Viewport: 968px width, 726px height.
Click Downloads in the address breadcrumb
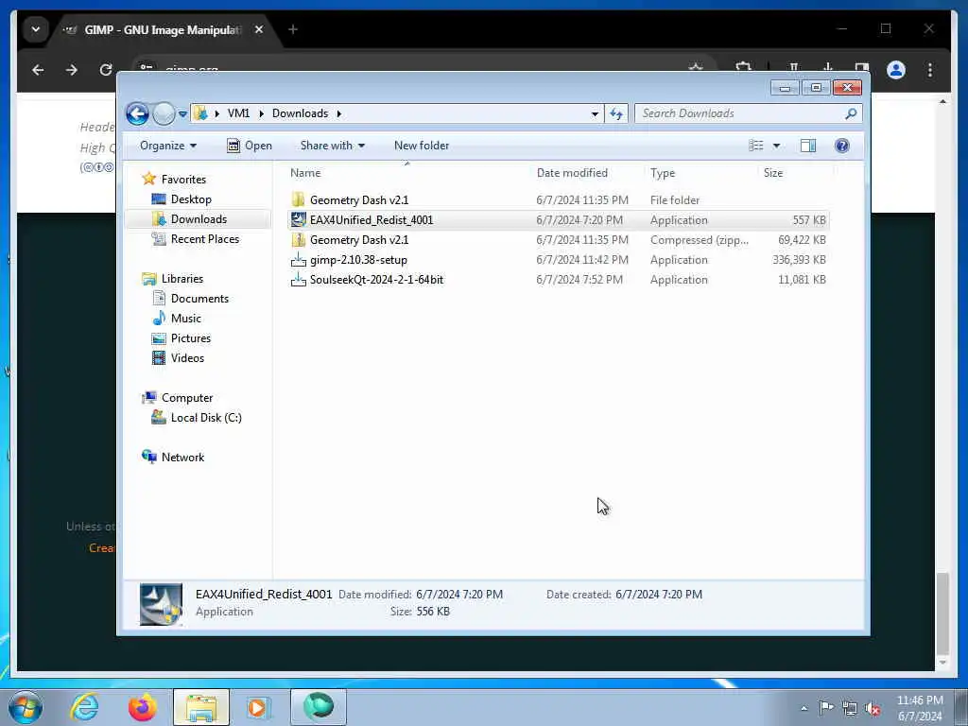300,113
